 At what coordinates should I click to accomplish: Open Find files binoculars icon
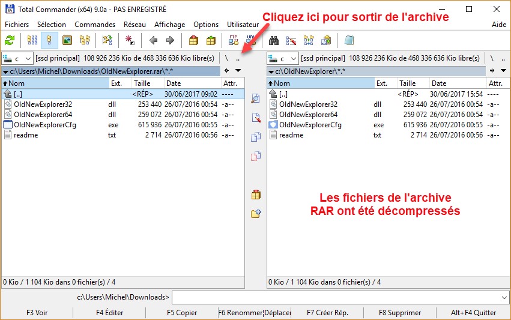[x=273, y=40]
